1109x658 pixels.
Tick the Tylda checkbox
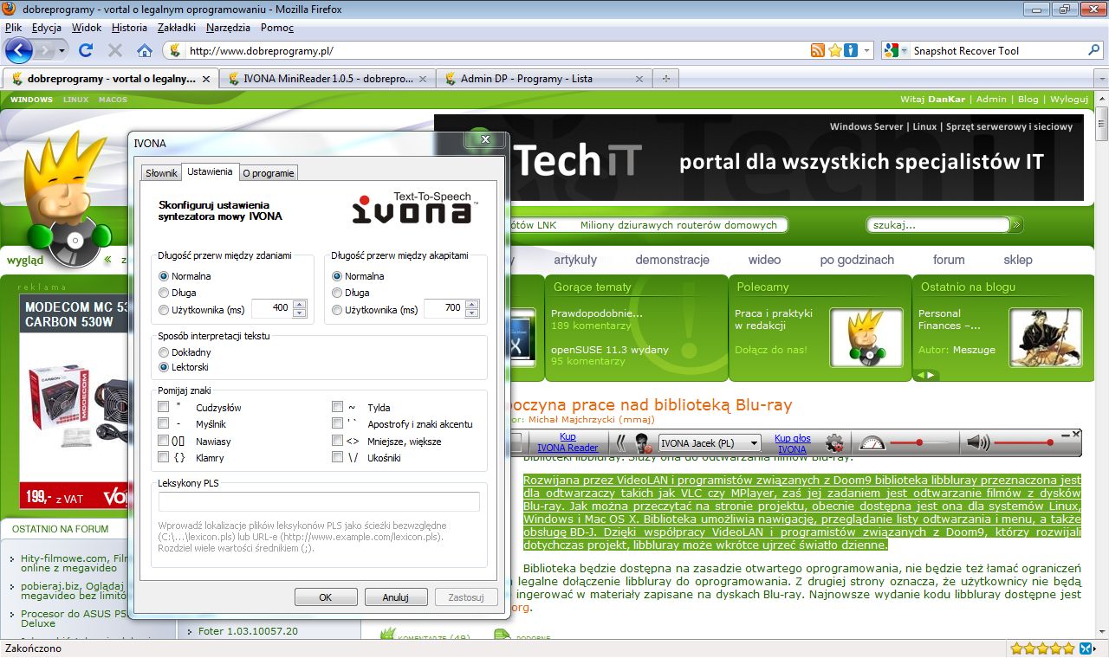(338, 407)
